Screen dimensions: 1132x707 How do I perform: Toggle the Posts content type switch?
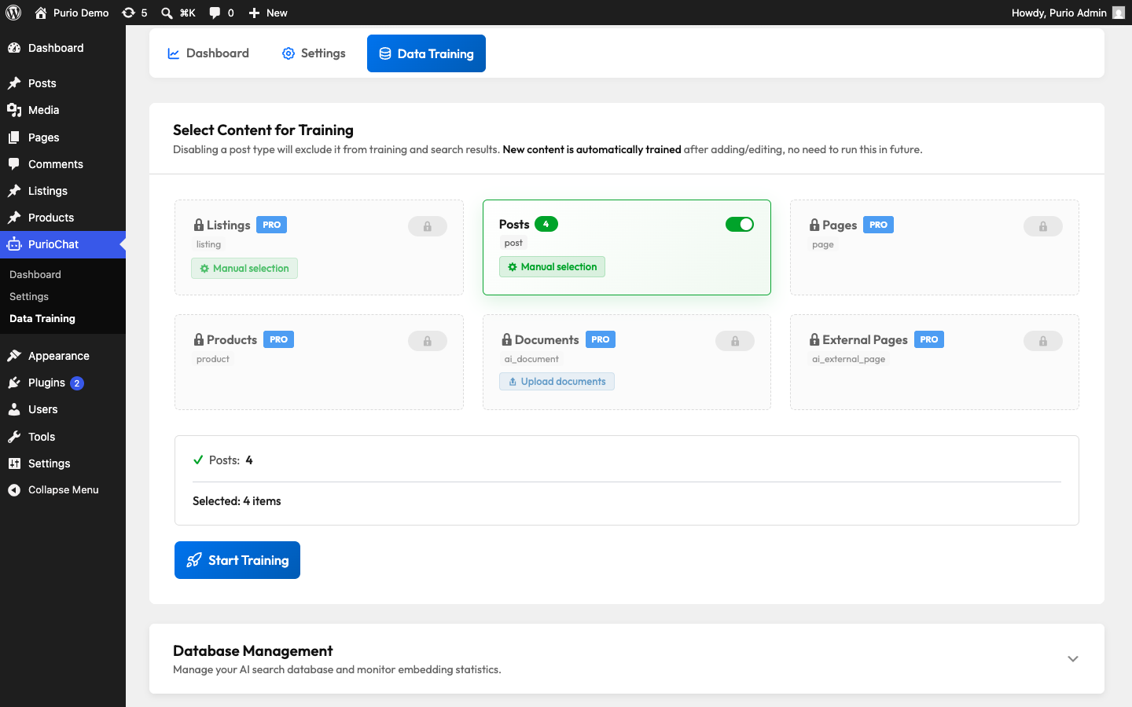pyautogui.click(x=740, y=225)
